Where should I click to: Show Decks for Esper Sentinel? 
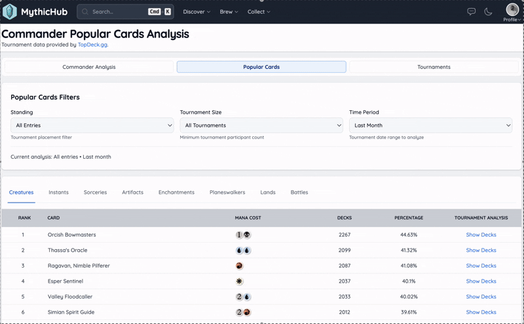point(481,281)
